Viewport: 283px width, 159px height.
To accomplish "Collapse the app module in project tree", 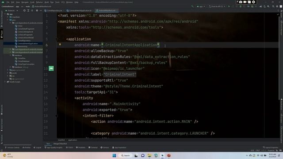I will pyautogui.click(x=5, y=14).
